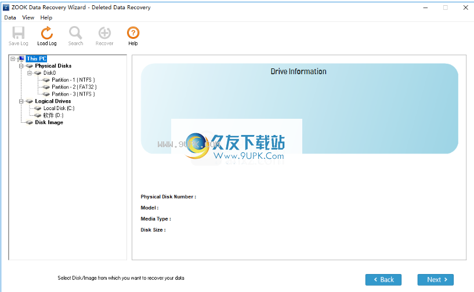Click the Load Log toolbar icon
The width and height of the screenshot is (474, 292).
point(47,32)
